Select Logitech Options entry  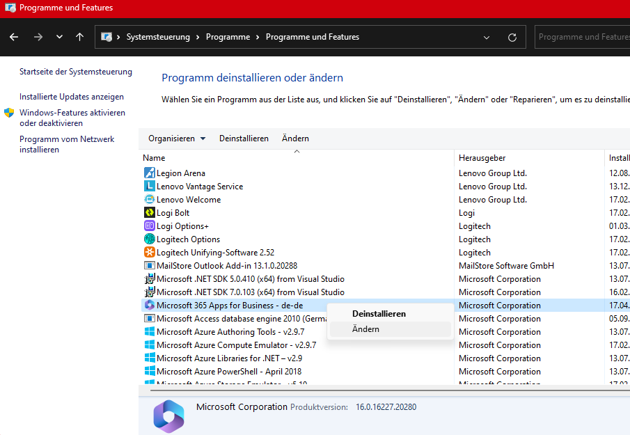189,239
